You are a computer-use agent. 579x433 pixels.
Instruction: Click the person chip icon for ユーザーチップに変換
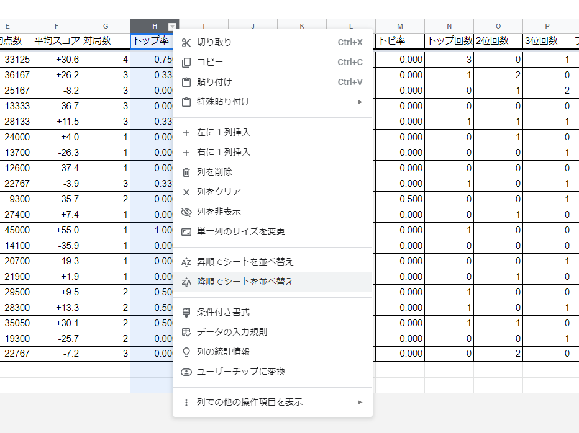tap(186, 372)
